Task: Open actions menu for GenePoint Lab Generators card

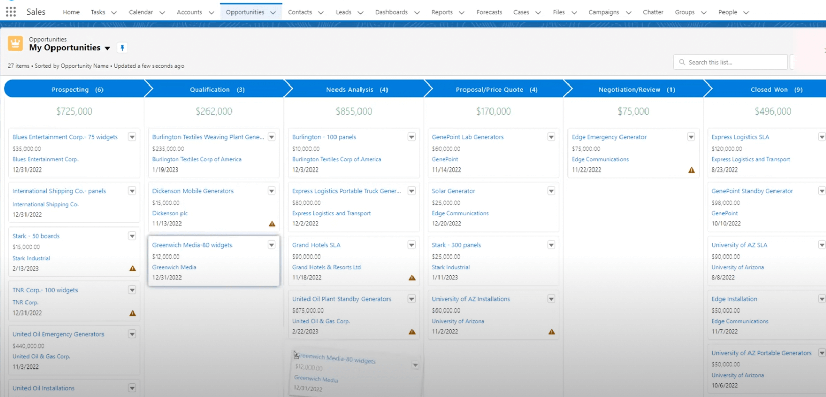Action: [551, 137]
